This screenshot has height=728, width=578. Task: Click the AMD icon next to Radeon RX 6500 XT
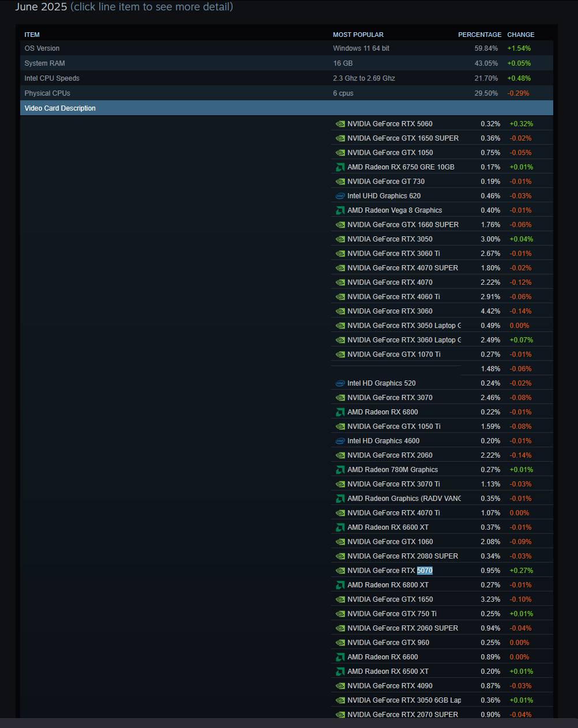point(340,672)
